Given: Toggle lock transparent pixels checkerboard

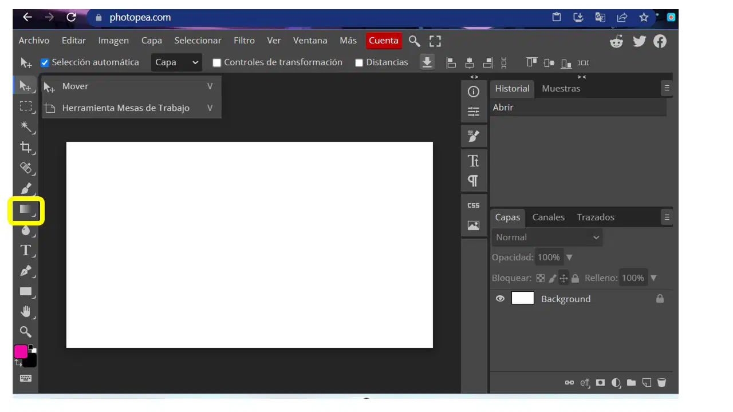Looking at the screenshot, I should (x=541, y=278).
